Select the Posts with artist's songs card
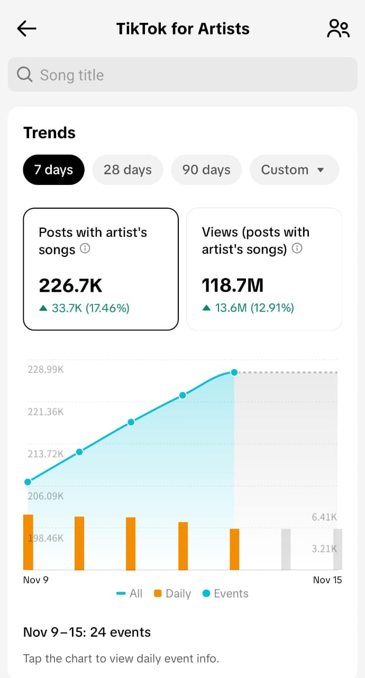 tap(101, 269)
